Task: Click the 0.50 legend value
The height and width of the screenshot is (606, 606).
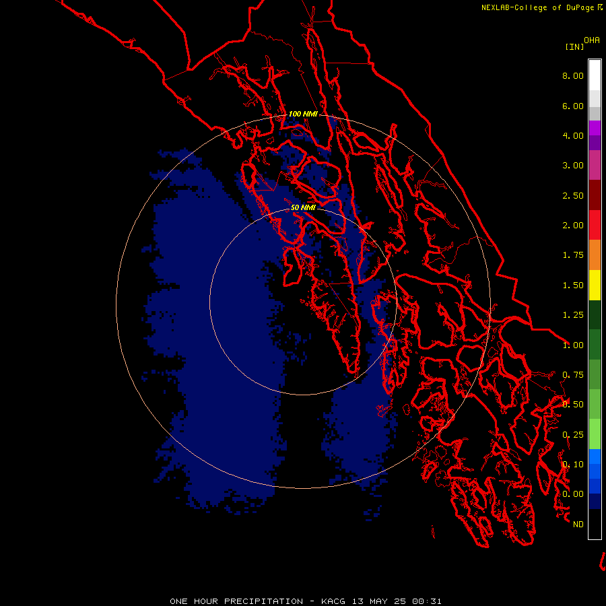Action: tap(573, 405)
